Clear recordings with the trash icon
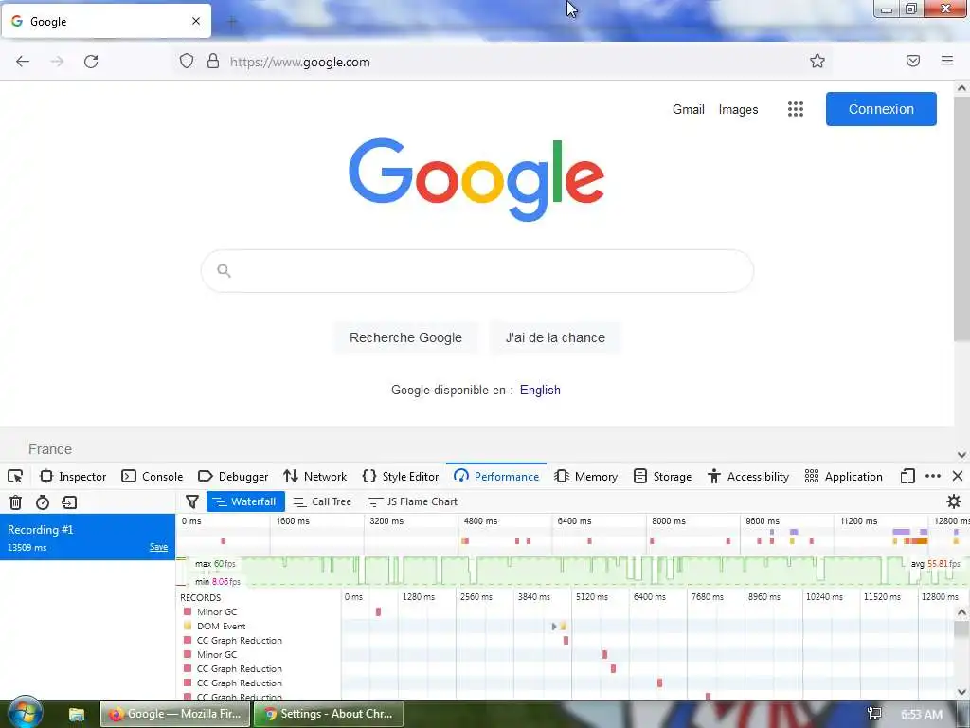The width and height of the screenshot is (970, 728). pyautogui.click(x=15, y=502)
